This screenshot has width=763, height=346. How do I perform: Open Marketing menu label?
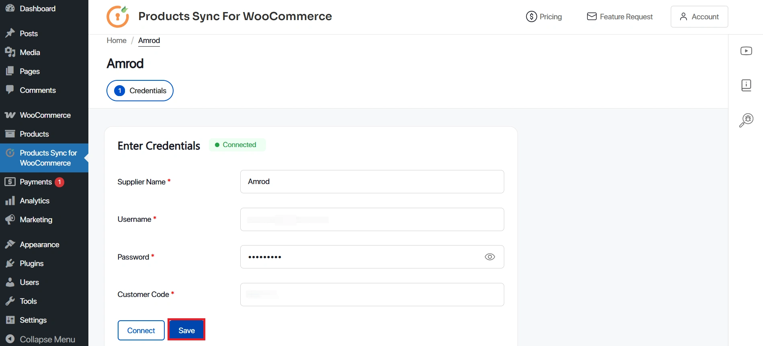tap(36, 219)
